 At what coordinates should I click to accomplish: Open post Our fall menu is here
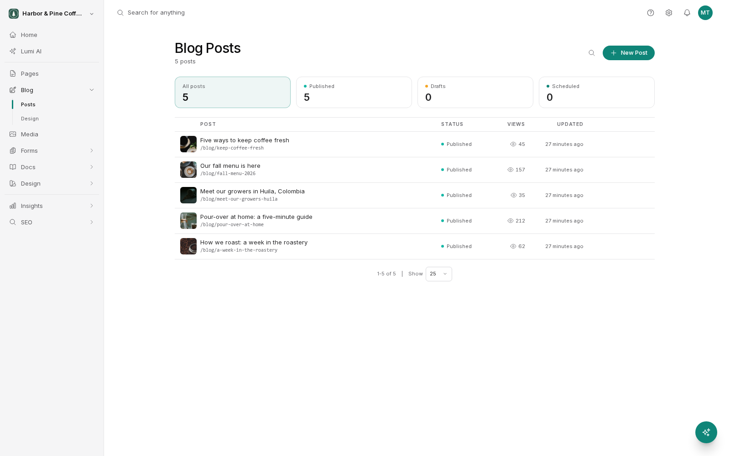(x=230, y=166)
